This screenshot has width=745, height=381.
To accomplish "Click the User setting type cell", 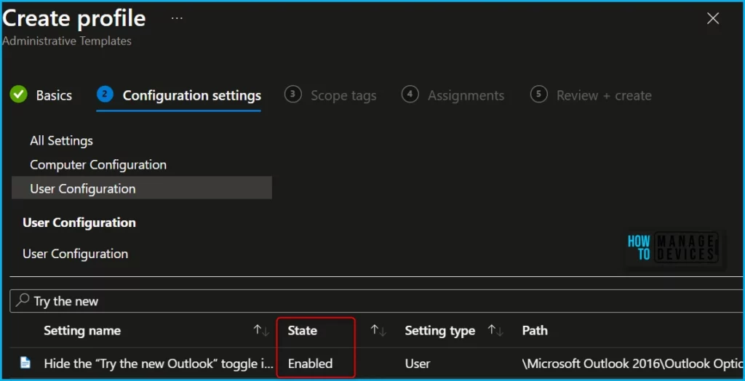I will point(418,364).
